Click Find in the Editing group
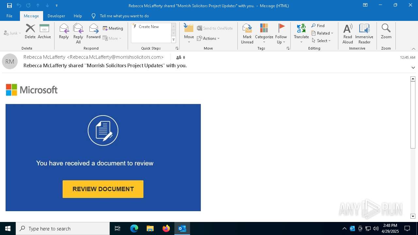 point(318,26)
